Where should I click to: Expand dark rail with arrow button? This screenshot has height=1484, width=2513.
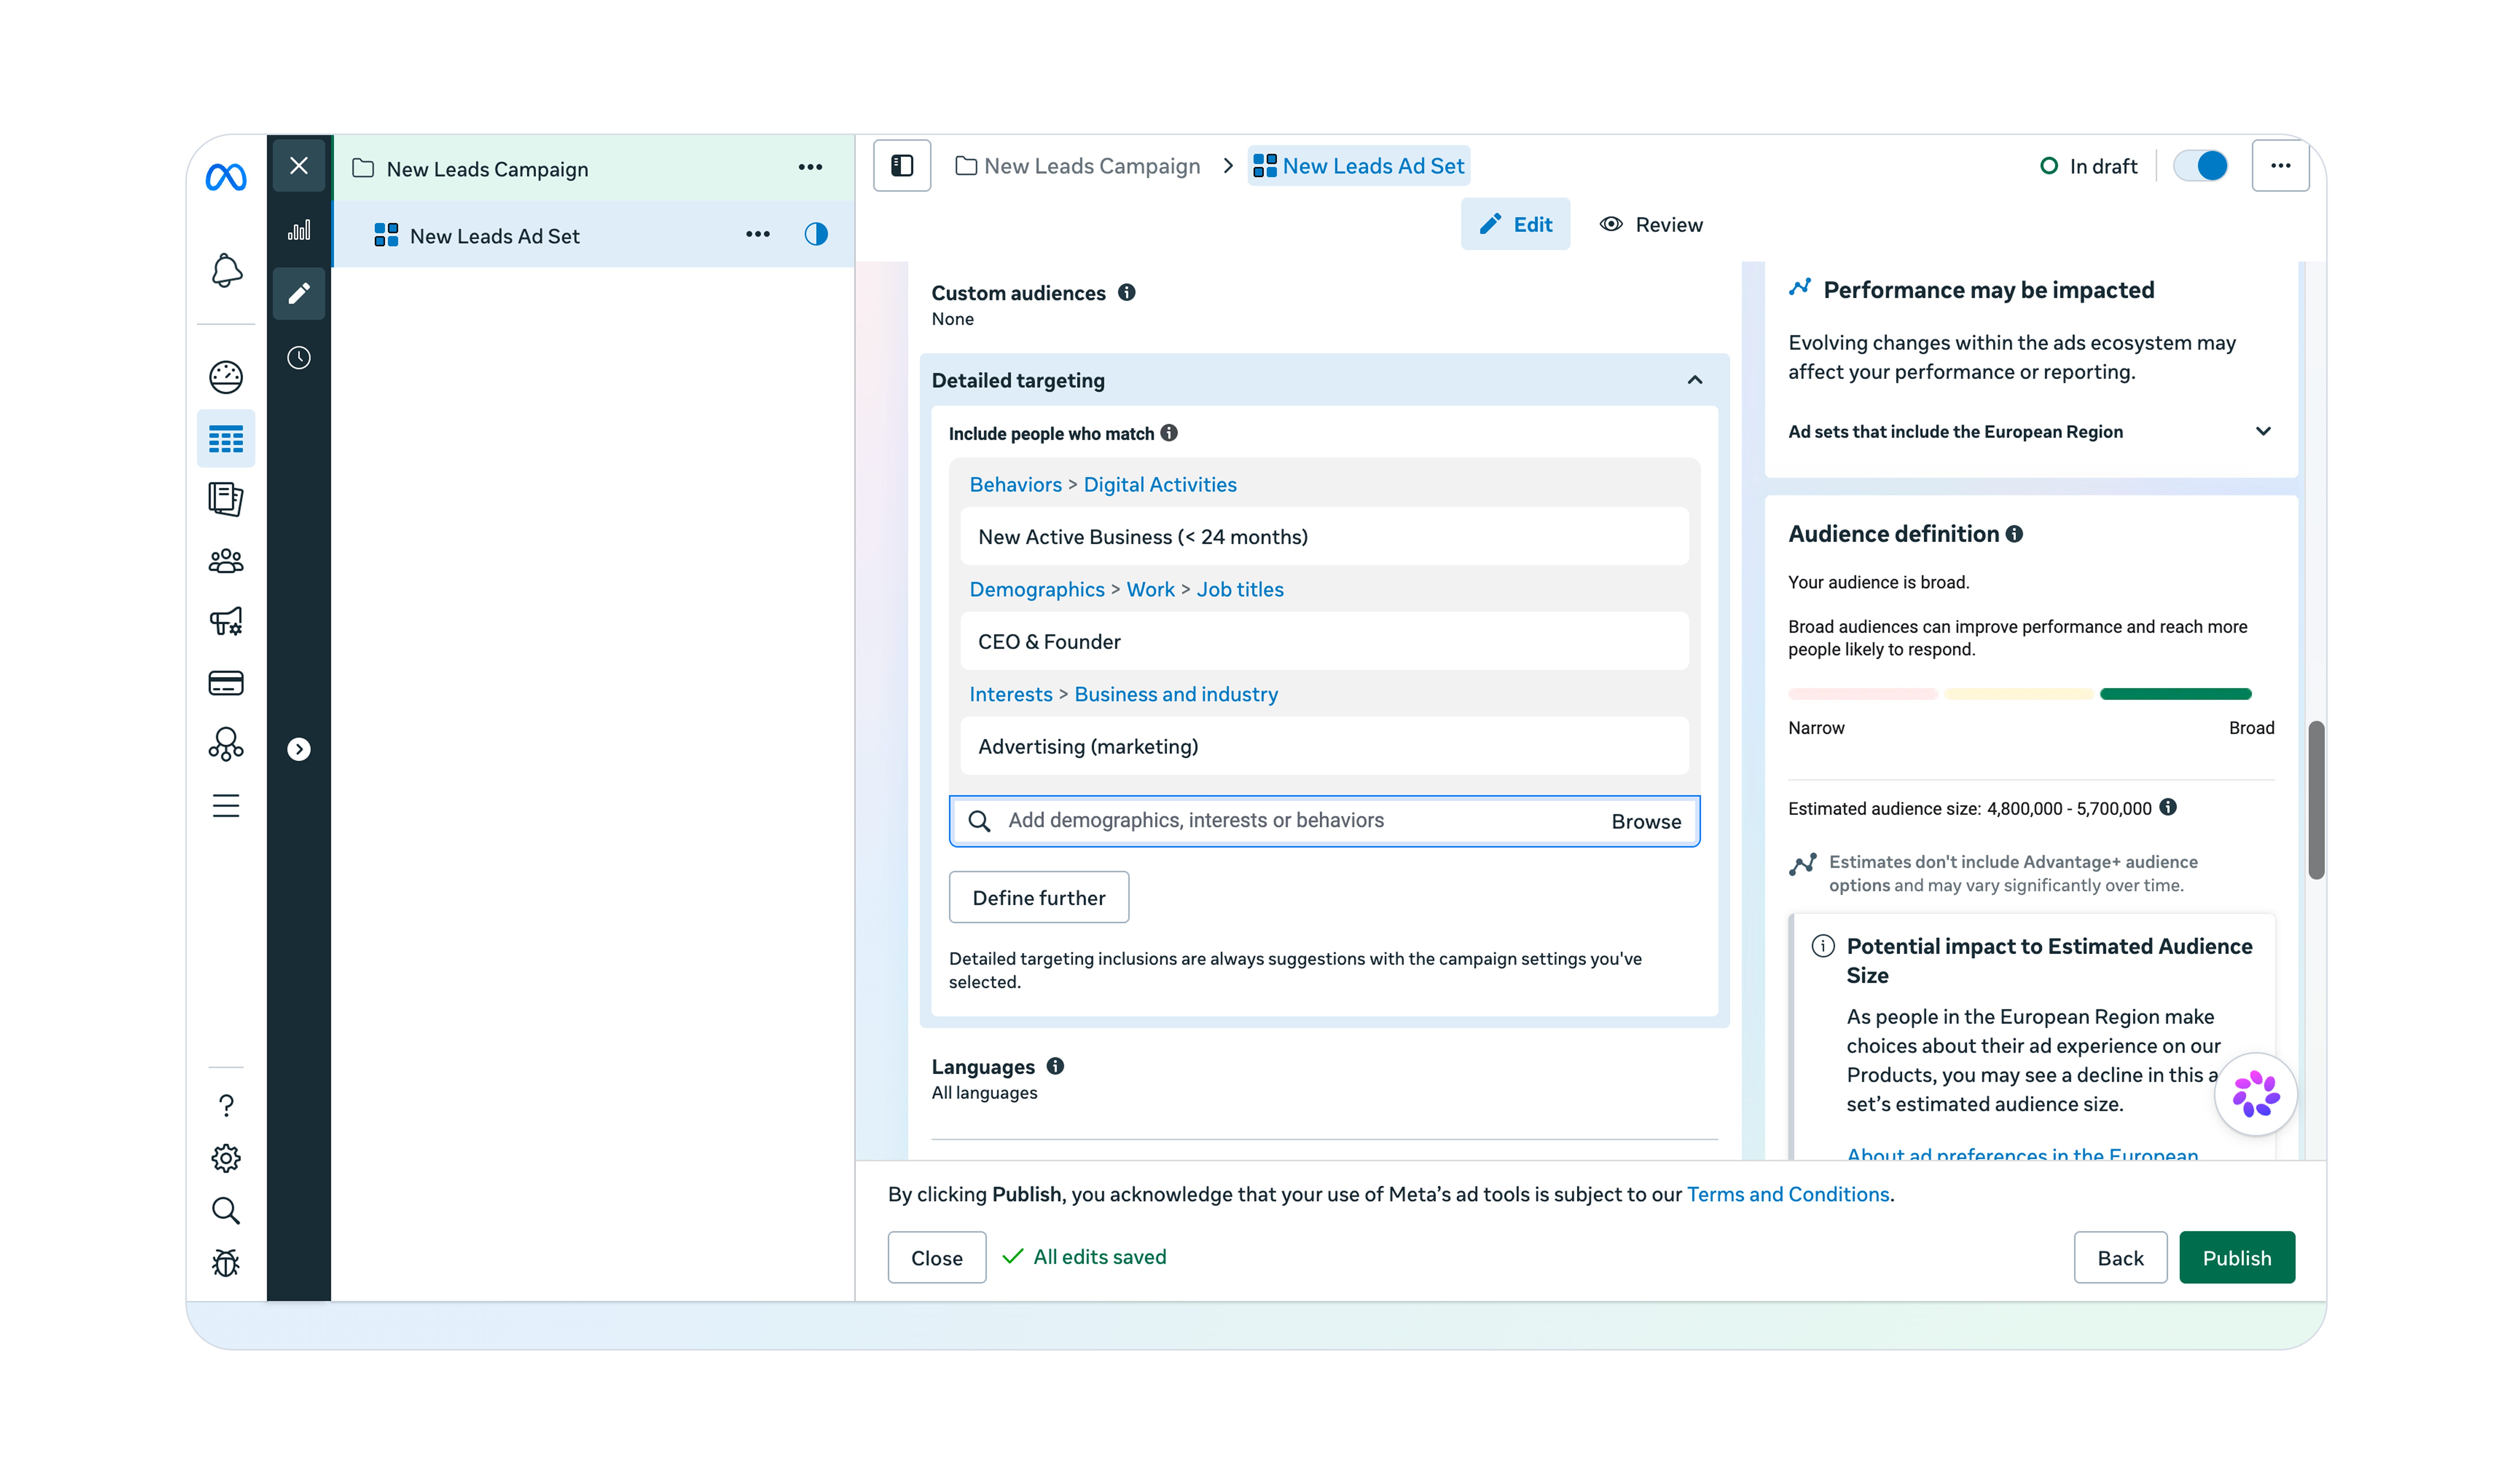point(299,749)
